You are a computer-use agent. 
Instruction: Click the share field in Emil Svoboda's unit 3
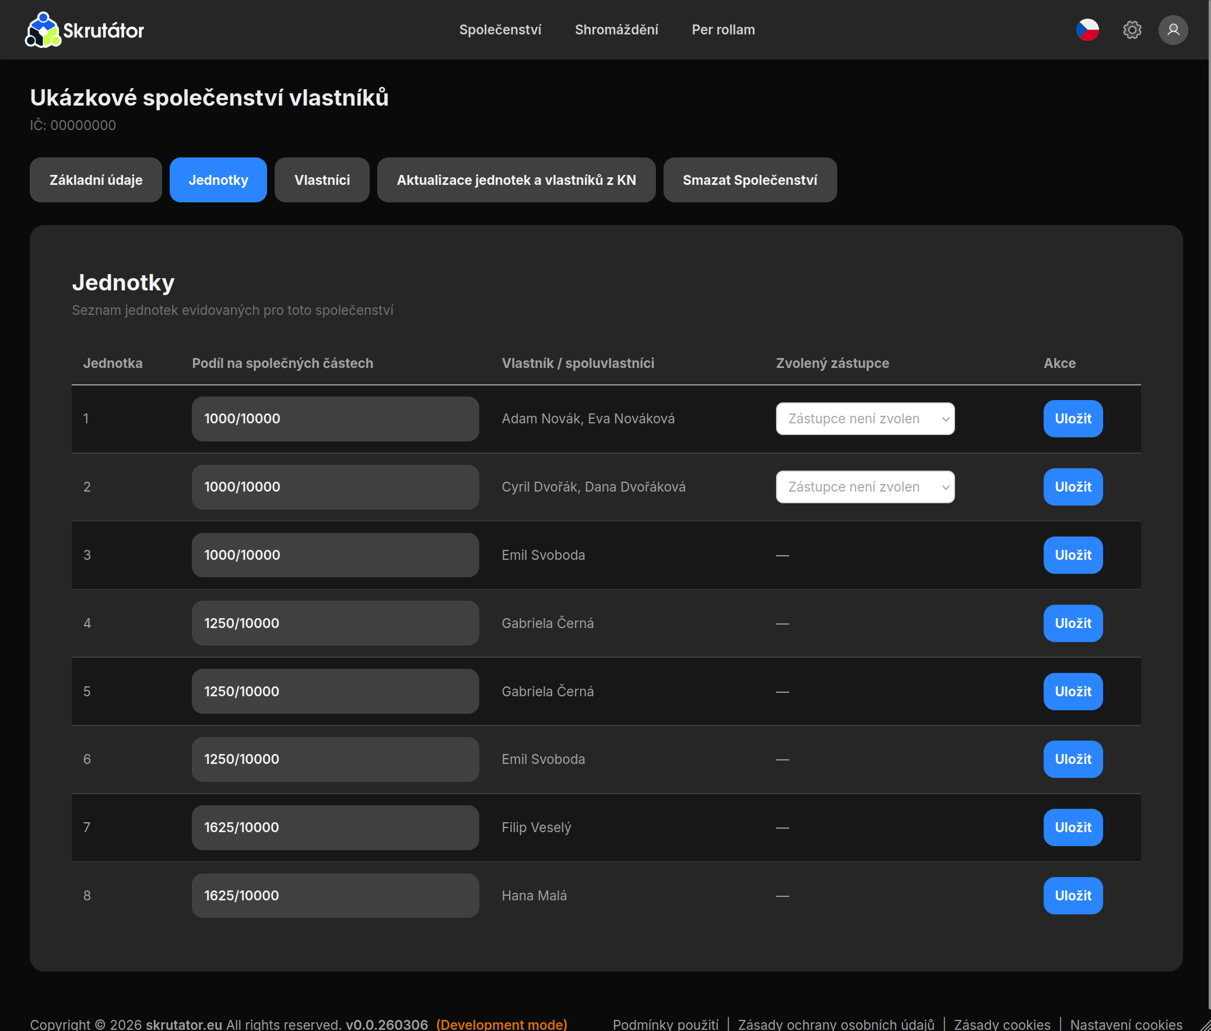coord(335,555)
